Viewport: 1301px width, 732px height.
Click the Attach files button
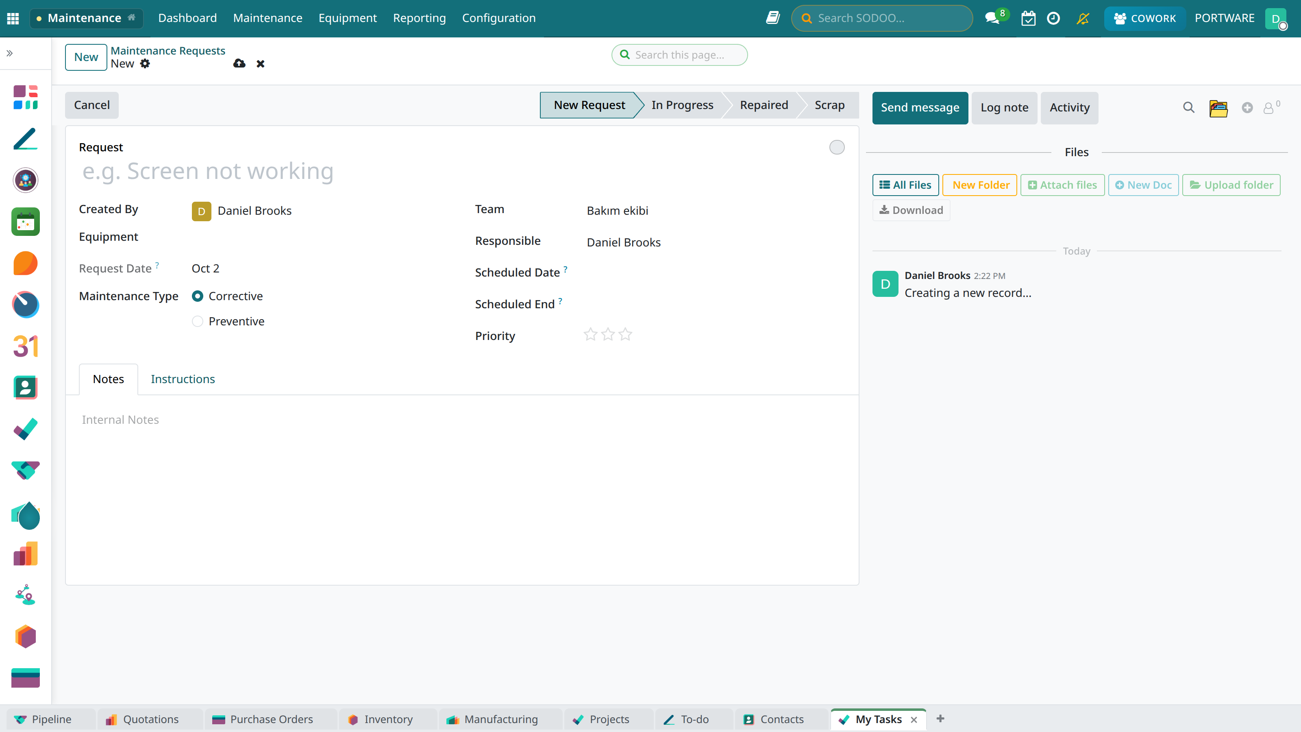click(1062, 185)
